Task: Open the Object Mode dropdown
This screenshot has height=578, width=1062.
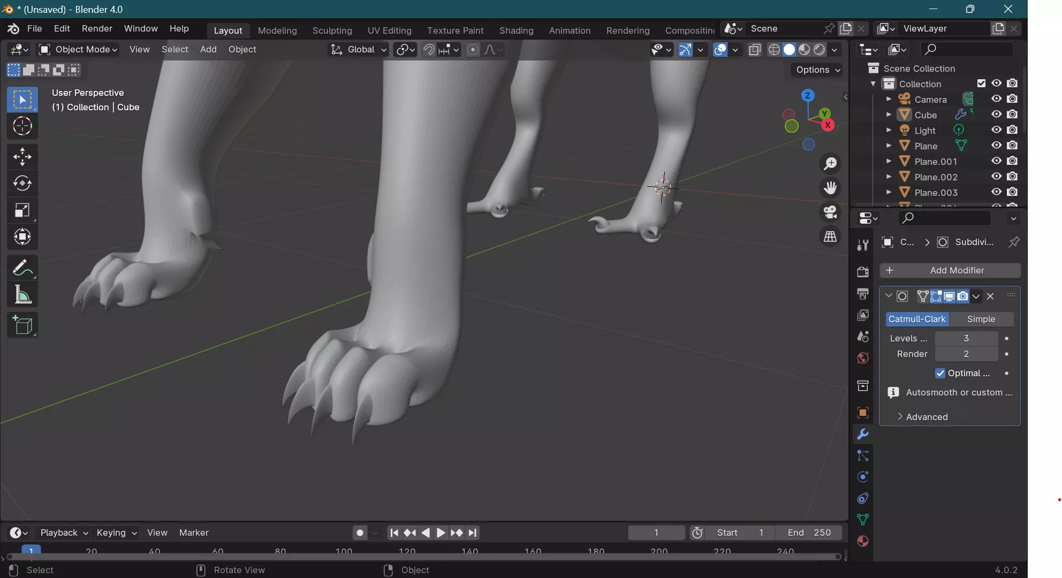Action: (x=78, y=50)
